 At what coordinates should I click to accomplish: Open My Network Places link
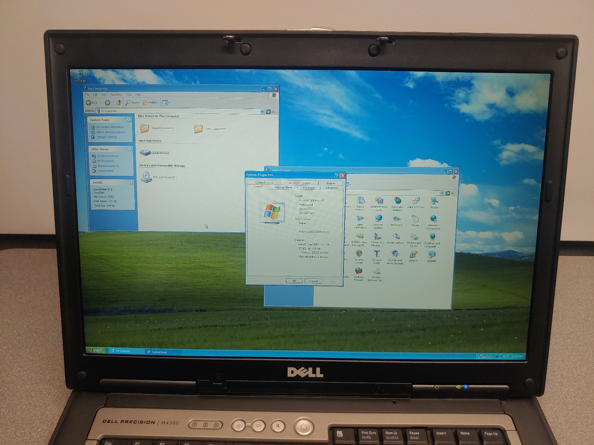[108, 156]
